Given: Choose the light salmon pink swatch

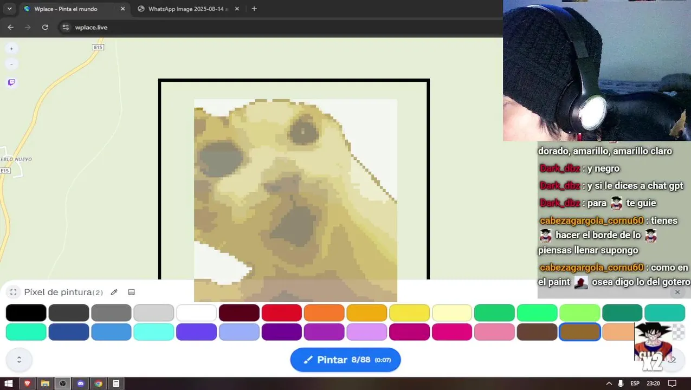Looking at the screenshot, I should click(x=494, y=331).
